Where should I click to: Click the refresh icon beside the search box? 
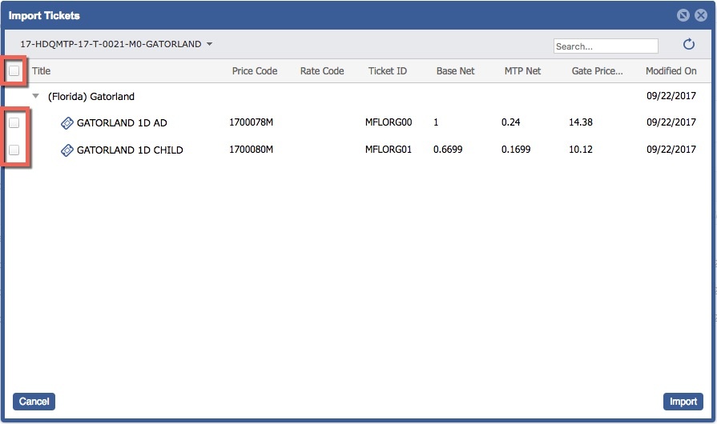tap(688, 46)
